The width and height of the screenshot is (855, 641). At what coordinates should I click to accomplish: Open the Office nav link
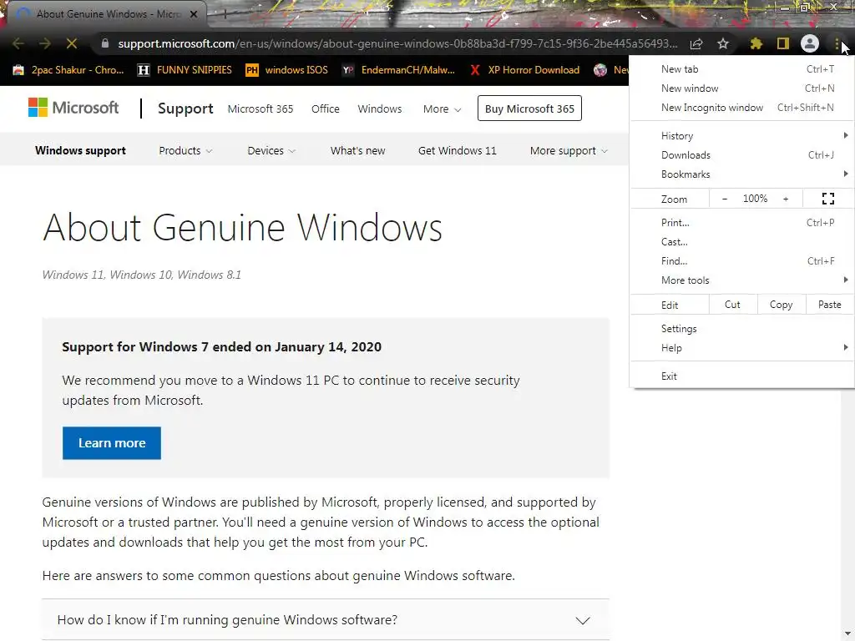point(326,109)
